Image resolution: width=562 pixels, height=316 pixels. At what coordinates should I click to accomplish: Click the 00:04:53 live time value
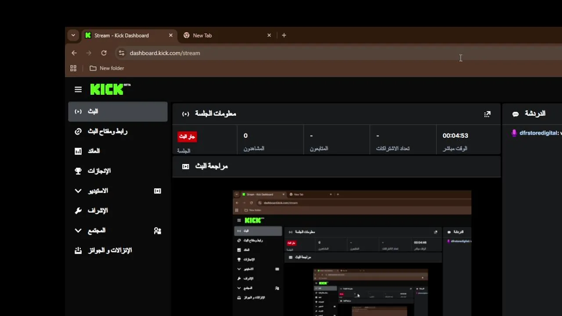(455, 136)
